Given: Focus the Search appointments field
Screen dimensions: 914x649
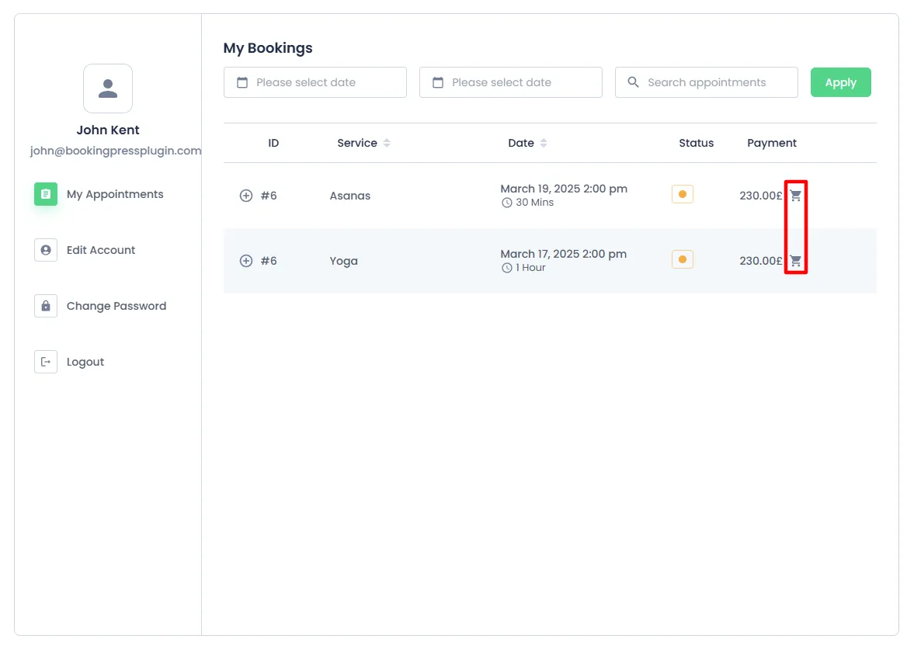Looking at the screenshot, I should coord(707,82).
